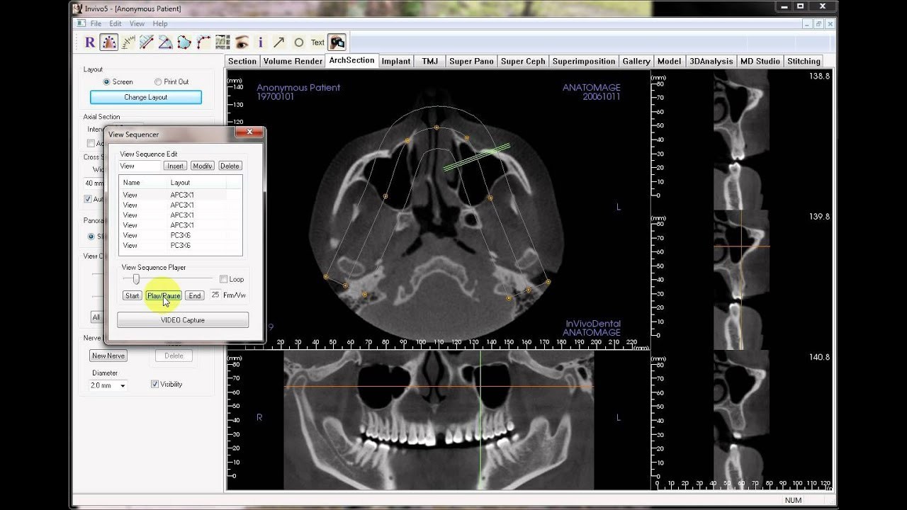Click the 139.8 cross section image
The image size is (907, 510).
tap(741, 280)
